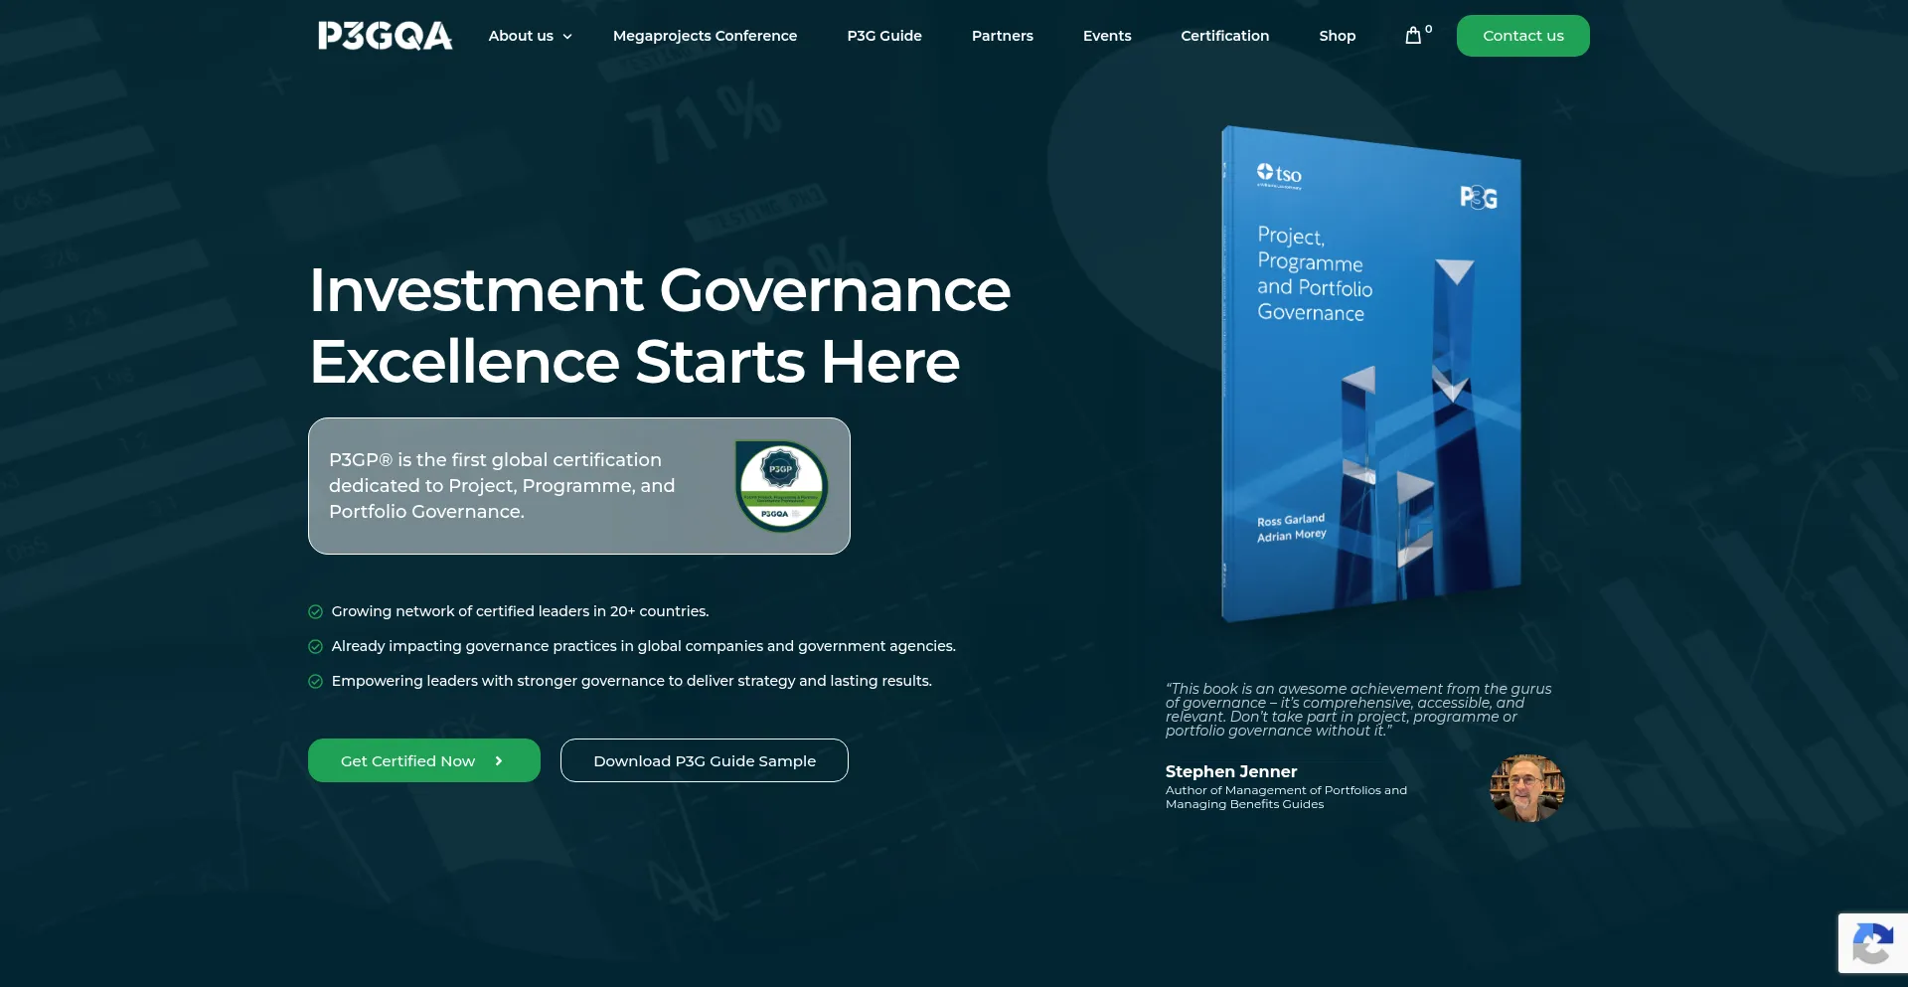Open the Certification nav link

pos(1224,36)
